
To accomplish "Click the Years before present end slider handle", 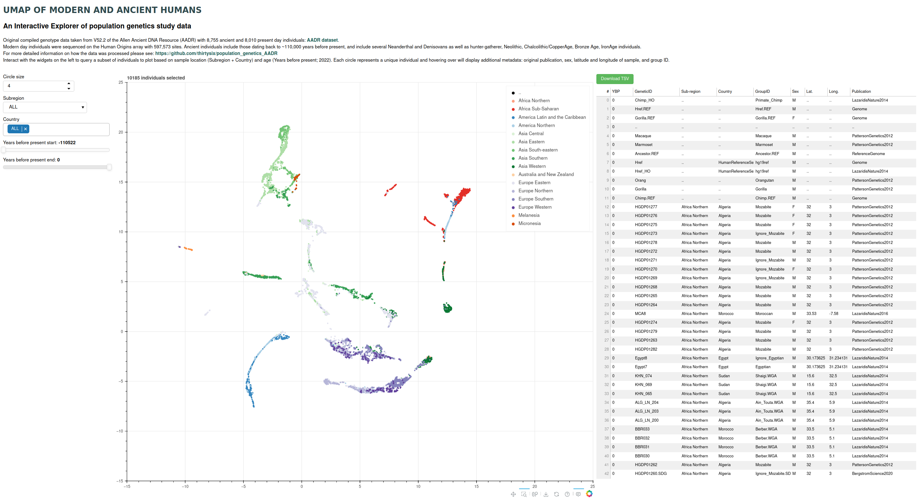I will (x=109, y=167).
